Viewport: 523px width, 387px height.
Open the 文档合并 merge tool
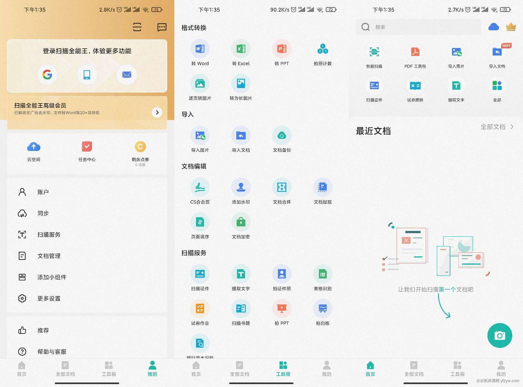pyautogui.click(x=282, y=191)
